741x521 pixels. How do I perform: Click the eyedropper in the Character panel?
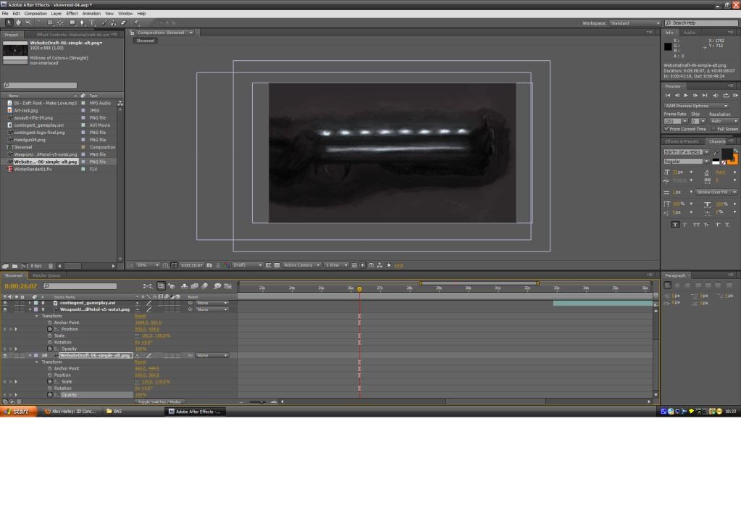coord(716,152)
